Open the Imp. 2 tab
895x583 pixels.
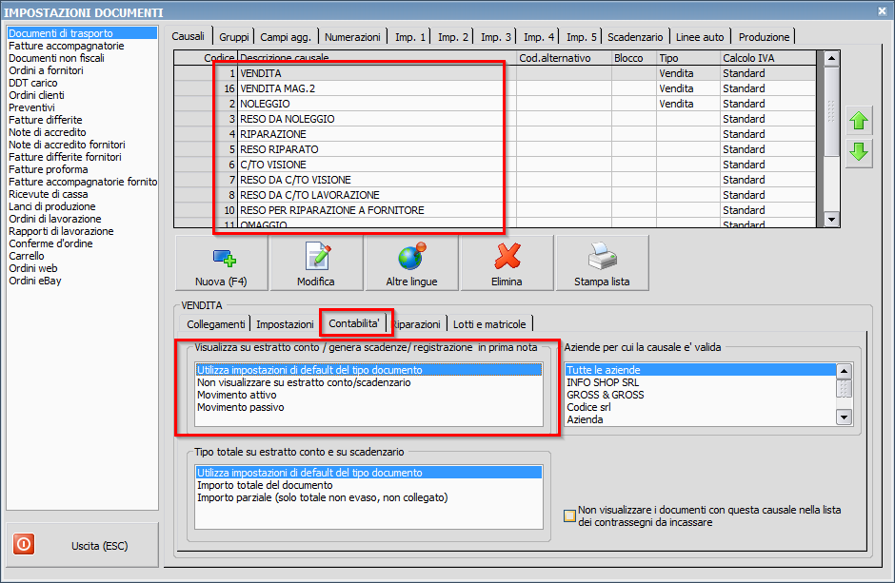tap(452, 37)
